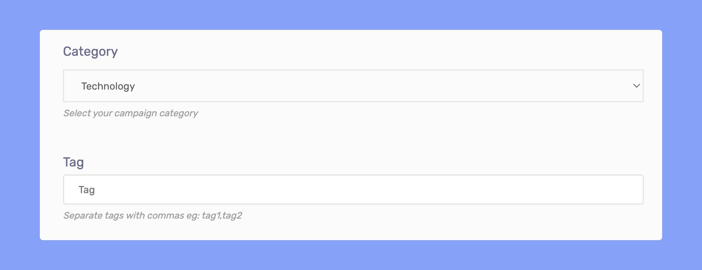This screenshot has width=702, height=270.
Task: Click inside the Tag input field
Action: click(353, 190)
